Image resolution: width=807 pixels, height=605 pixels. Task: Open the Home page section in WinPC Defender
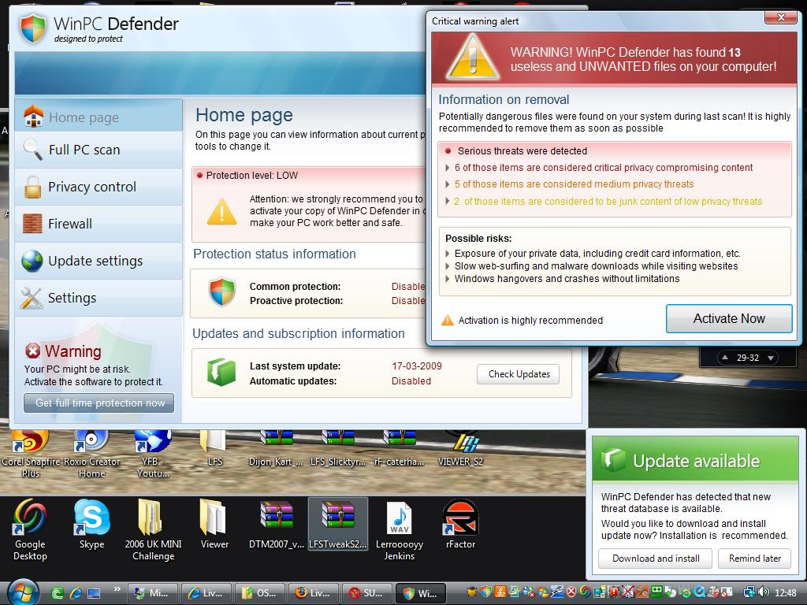click(x=99, y=117)
